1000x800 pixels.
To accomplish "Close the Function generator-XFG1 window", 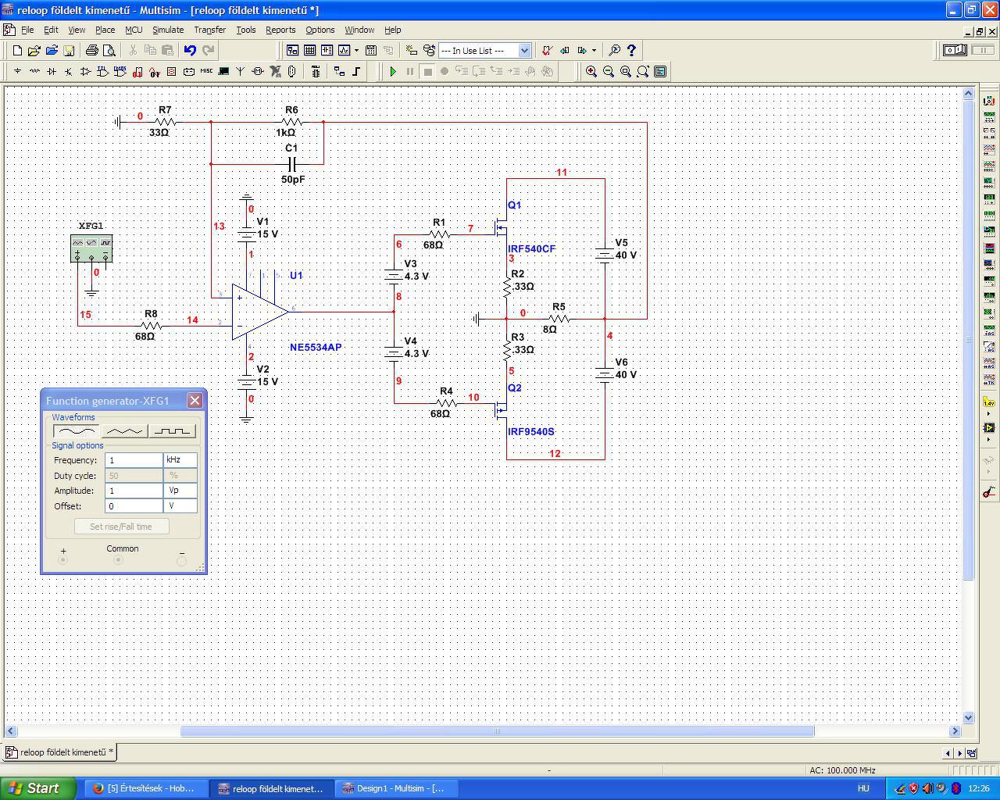I will 195,401.
